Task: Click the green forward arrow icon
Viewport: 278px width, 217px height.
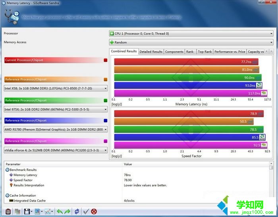Action: pos(68,211)
